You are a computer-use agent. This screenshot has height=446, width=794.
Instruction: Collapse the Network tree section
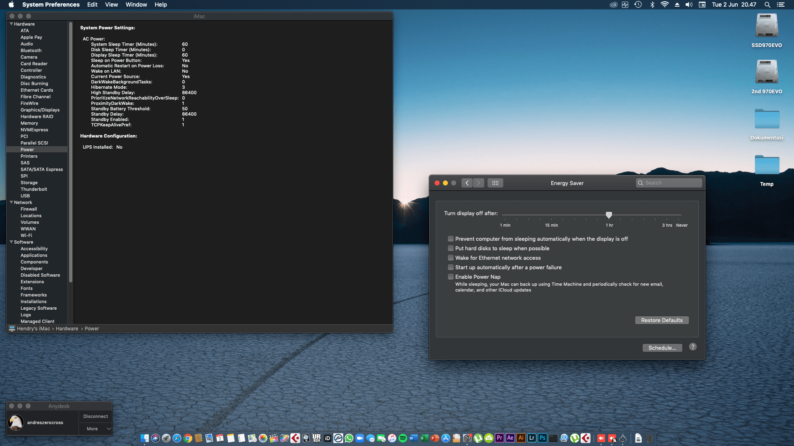click(11, 202)
